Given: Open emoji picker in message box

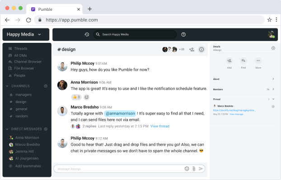Looking at the screenshot, I should pyautogui.click(x=187, y=169).
